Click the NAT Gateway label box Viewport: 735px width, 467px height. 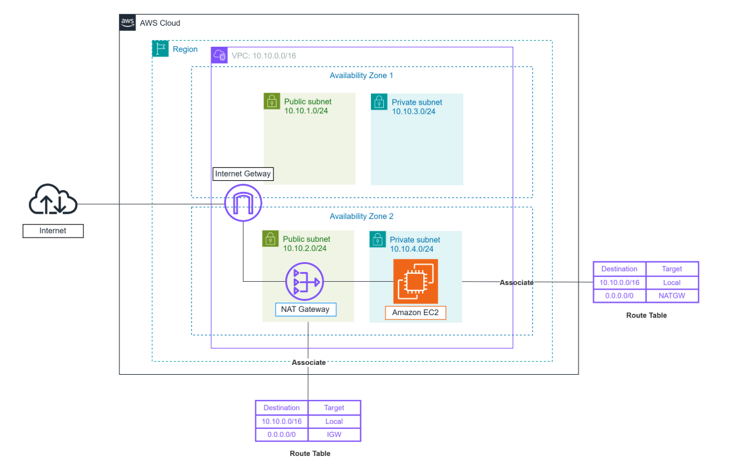tap(306, 309)
